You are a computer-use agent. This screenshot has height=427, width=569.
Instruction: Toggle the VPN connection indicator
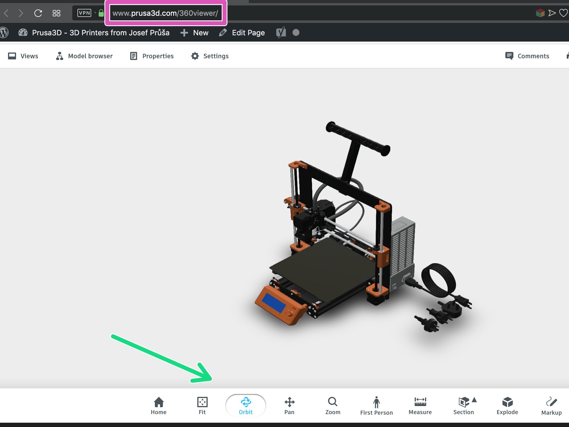click(84, 13)
